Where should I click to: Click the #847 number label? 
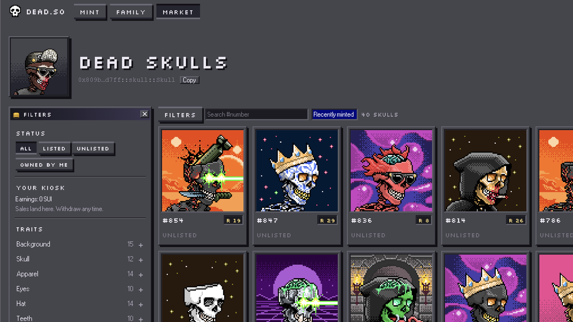coord(268,220)
